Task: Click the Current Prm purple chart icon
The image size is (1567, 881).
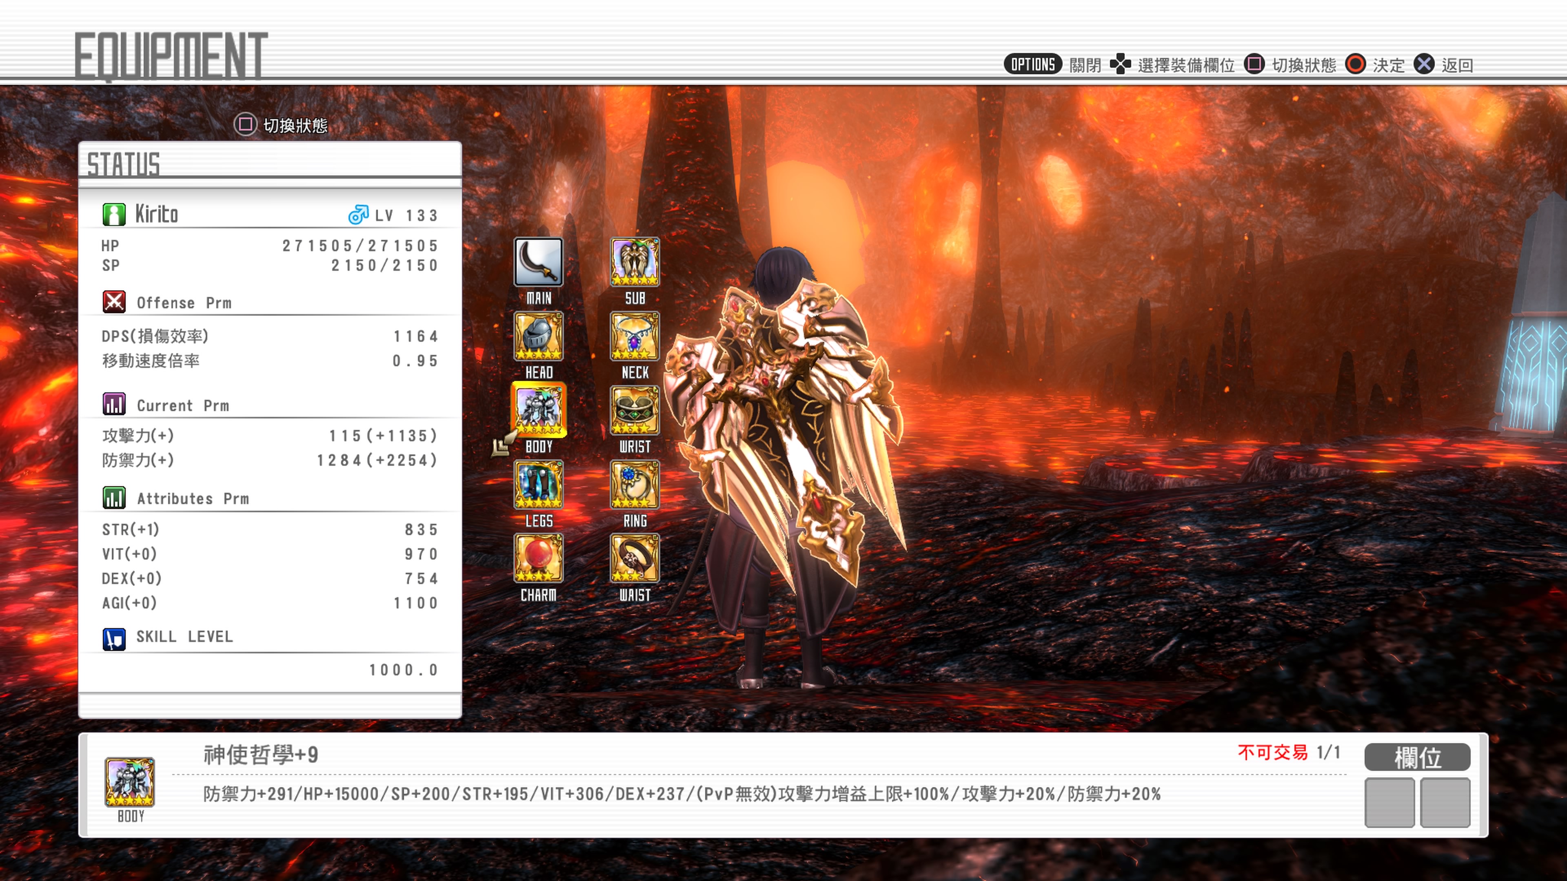Action: [x=114, y=404]
